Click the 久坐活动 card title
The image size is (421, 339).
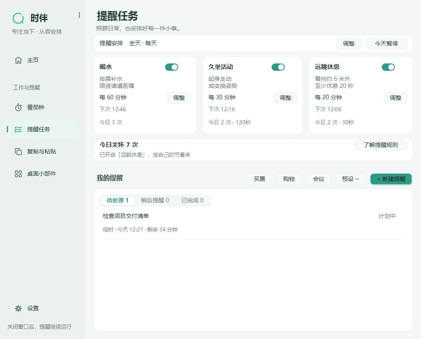tap(221, 67)
